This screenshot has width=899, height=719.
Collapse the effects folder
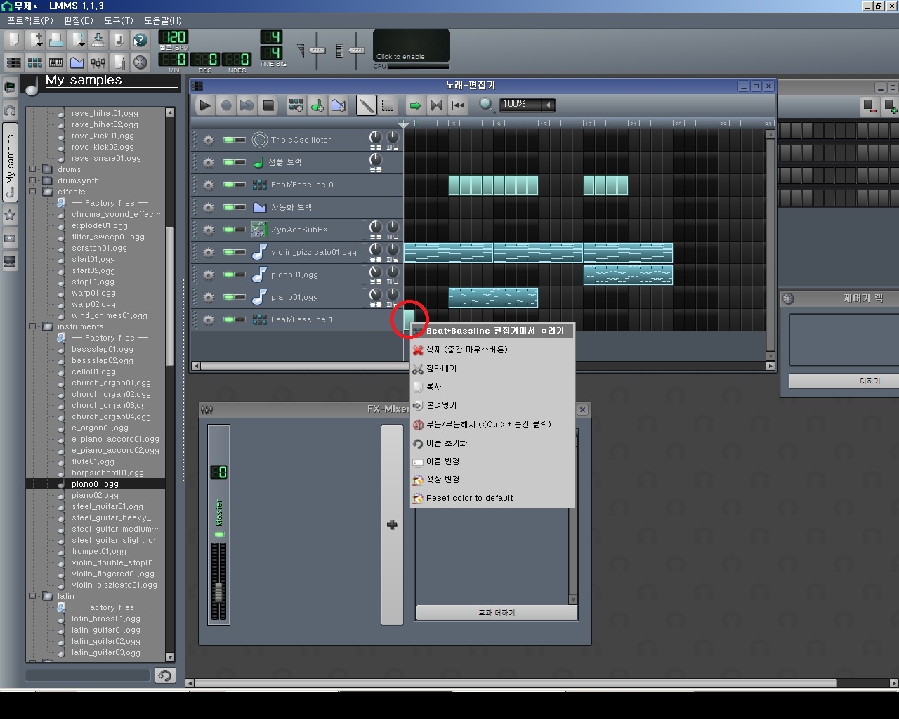pyautogui.click(x=32, y=192)
